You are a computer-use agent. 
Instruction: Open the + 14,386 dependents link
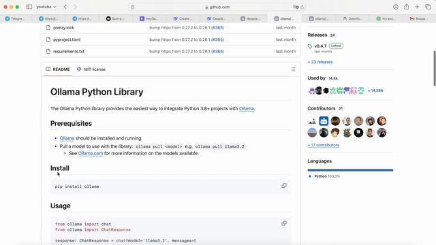click(375, 91)
